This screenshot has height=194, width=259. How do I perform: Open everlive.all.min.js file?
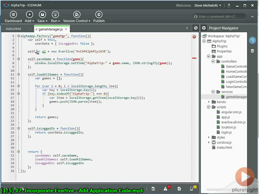231,122
